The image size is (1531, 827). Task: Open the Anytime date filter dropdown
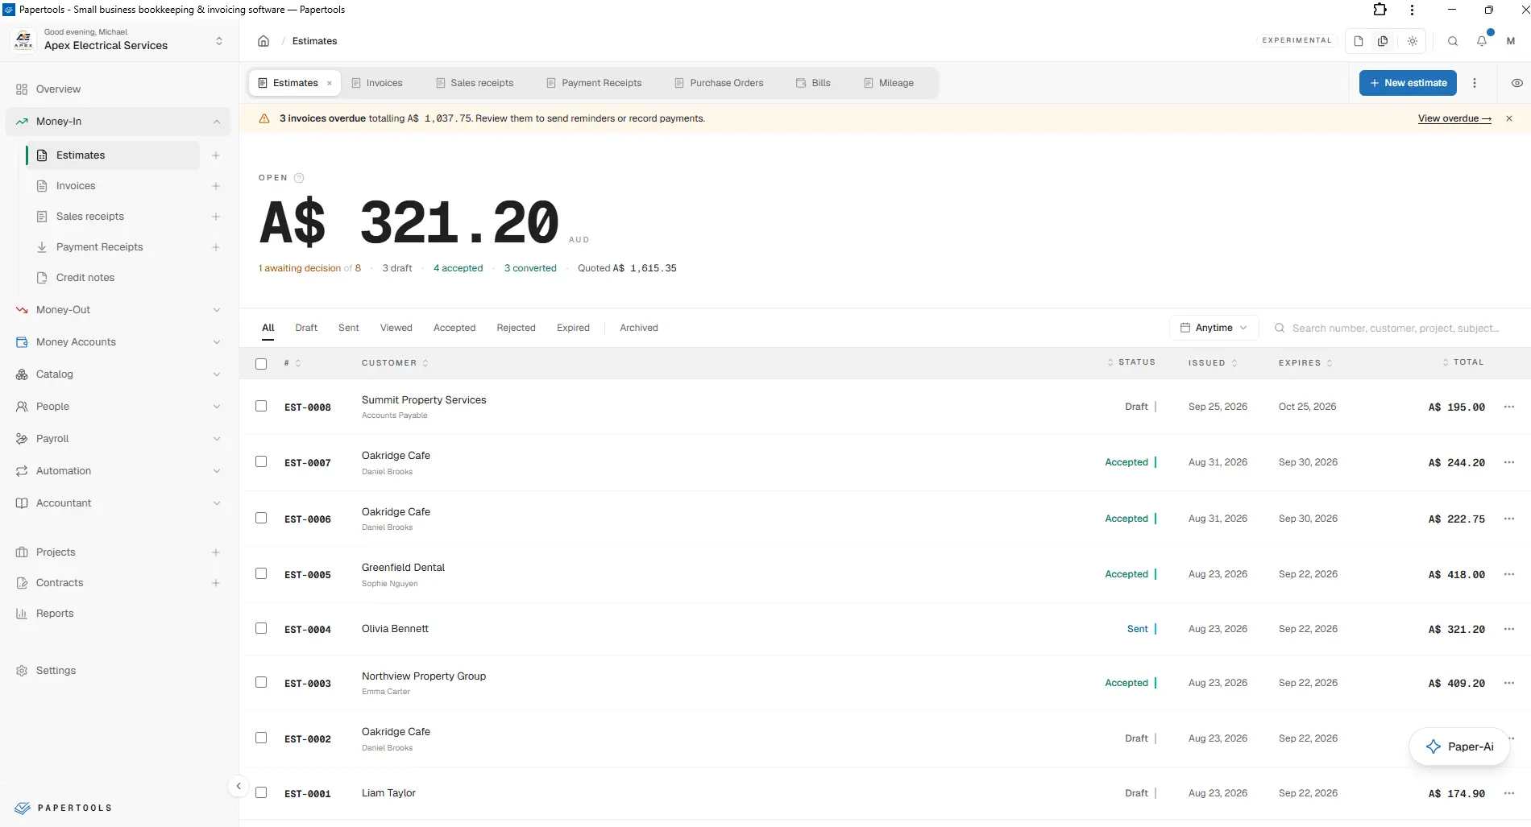1214,328
